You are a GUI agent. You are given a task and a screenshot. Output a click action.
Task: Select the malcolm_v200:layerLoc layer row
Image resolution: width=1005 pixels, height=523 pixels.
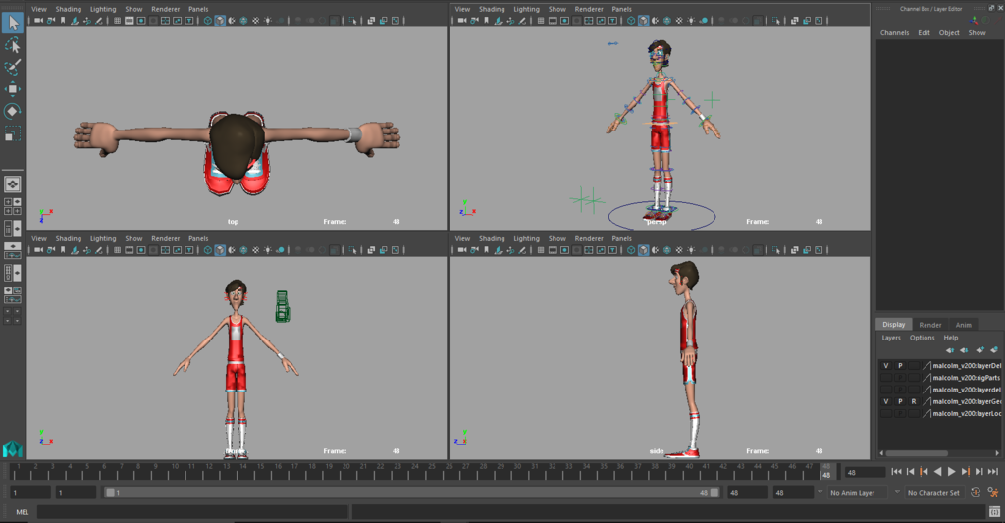click(939, 414)
